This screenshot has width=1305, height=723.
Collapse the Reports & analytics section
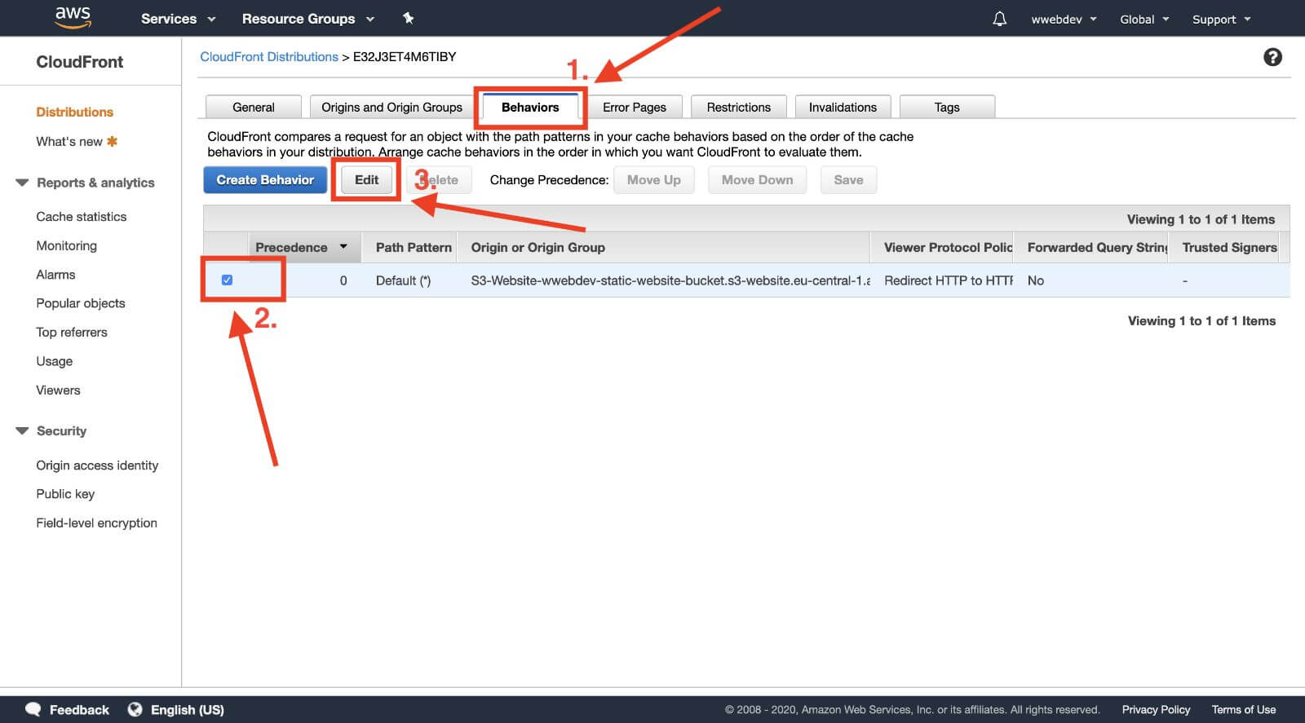tap(22, 183)
